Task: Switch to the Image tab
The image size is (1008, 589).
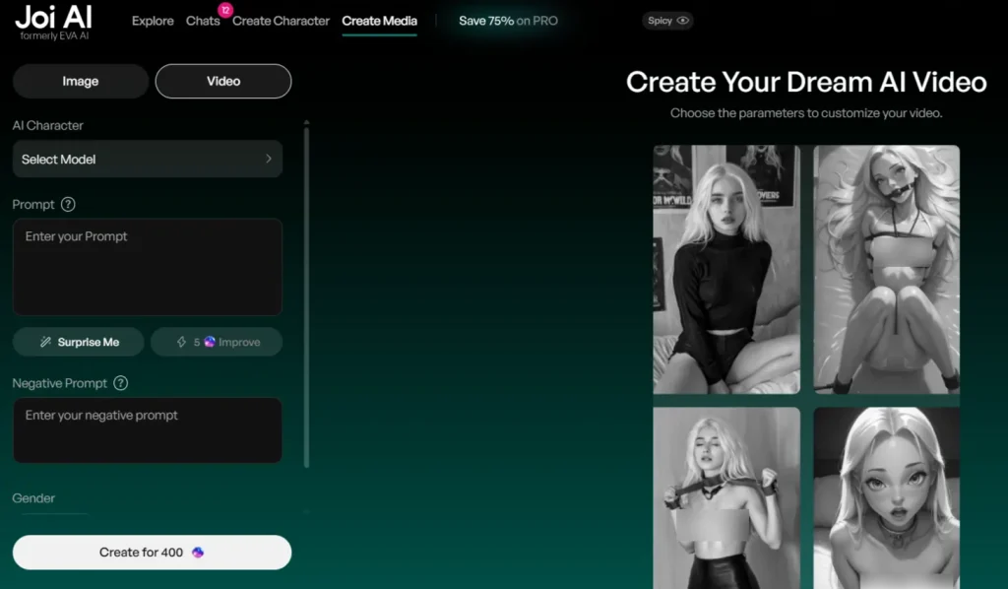Action: (81, 81)
